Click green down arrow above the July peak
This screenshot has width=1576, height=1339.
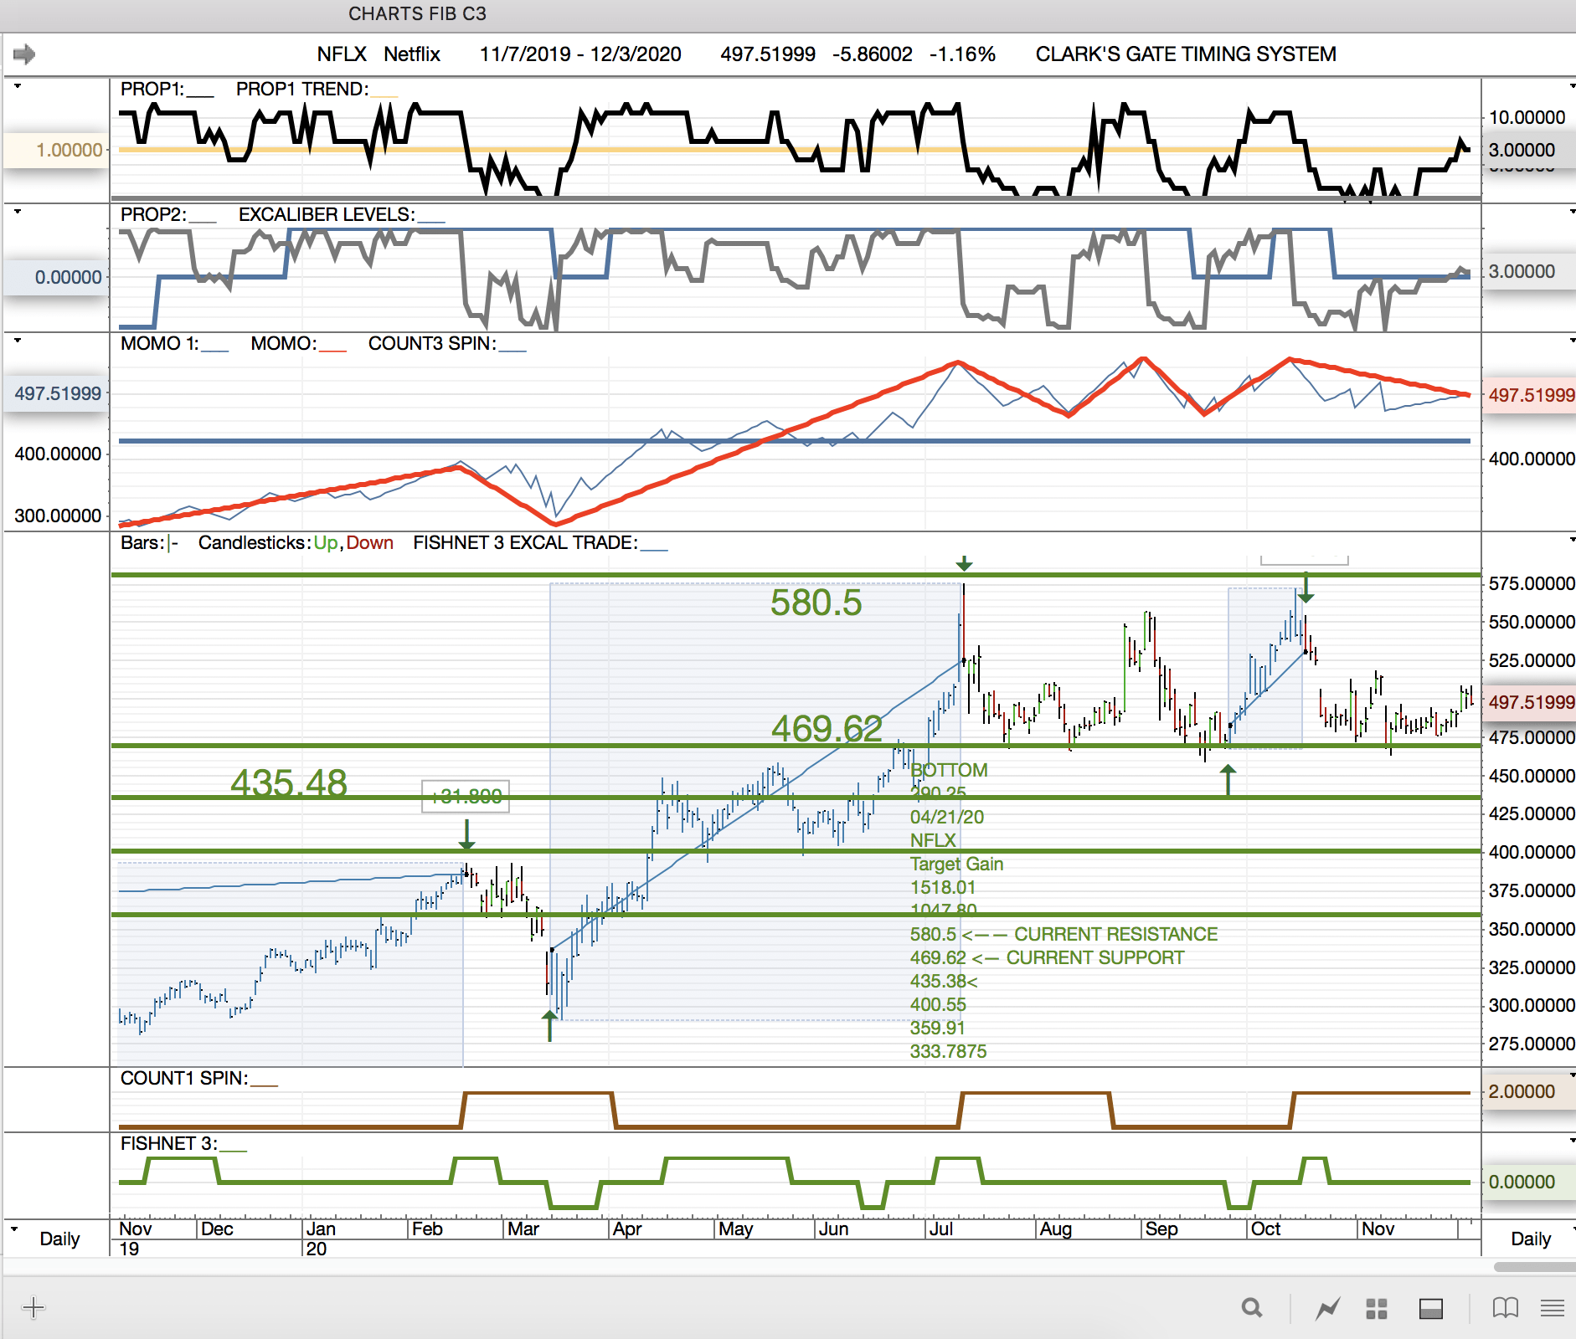(x=964, y=563)
